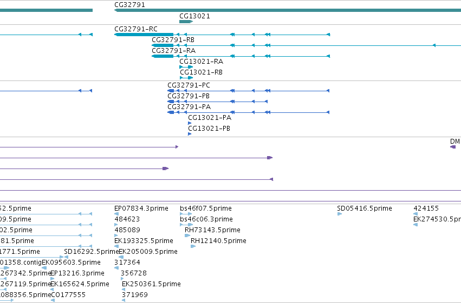
Task: Select protein CG32791-PC label
Action: (189, 85)
